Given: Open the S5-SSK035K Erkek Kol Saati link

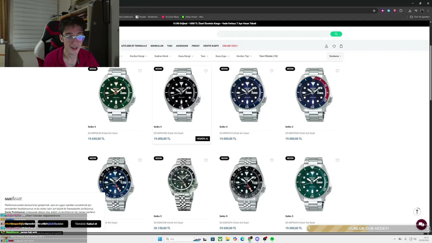Looking at the screenshot, I should (168, 223).
